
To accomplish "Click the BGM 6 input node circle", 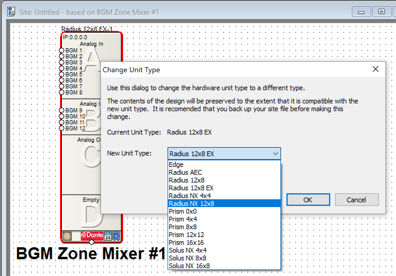I will click(x=62, y=80).
